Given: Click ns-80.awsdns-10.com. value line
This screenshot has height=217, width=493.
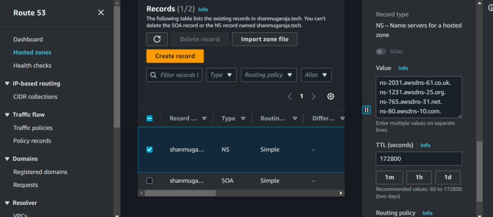Looking at the screenshot, I should (x=410, y=111).
